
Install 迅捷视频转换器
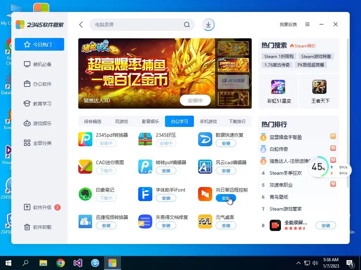tap(106, 225)
